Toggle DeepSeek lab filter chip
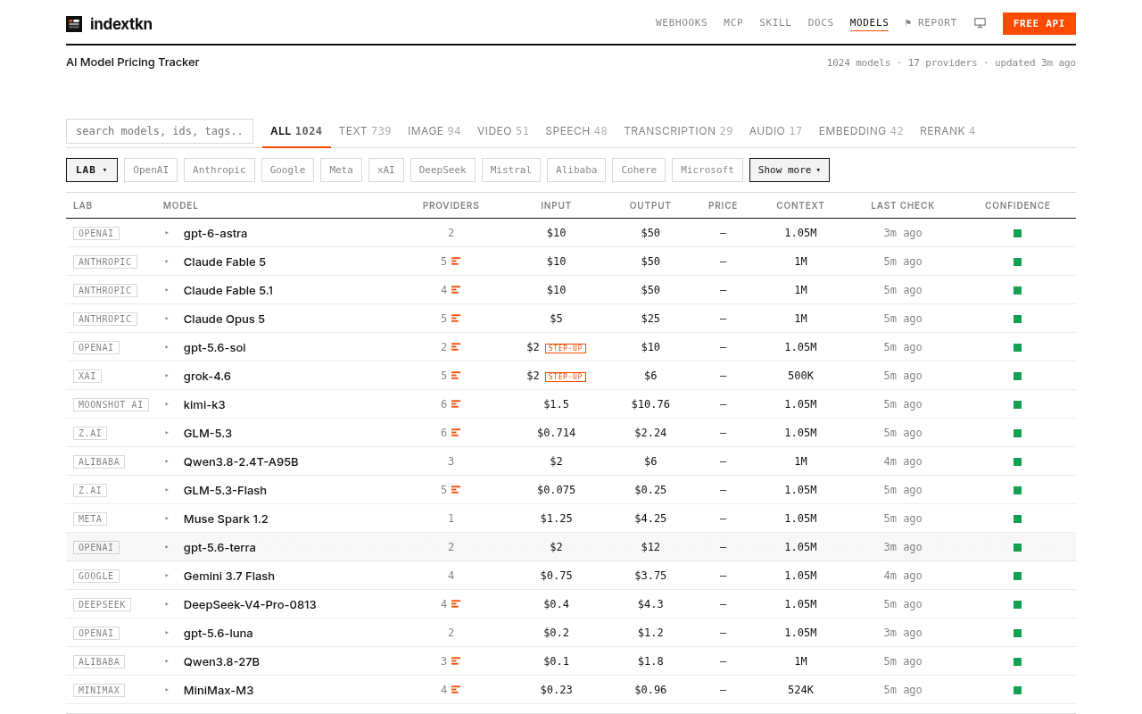The image size is (1142, 714). click(443, 170)
